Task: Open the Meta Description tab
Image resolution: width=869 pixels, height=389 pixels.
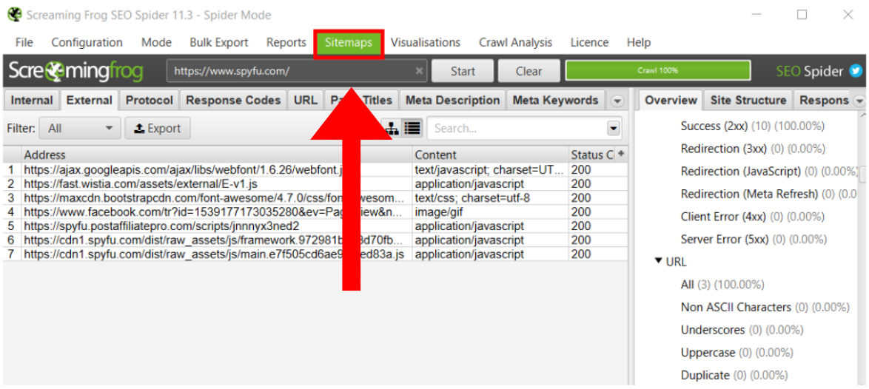Action: 453,101
